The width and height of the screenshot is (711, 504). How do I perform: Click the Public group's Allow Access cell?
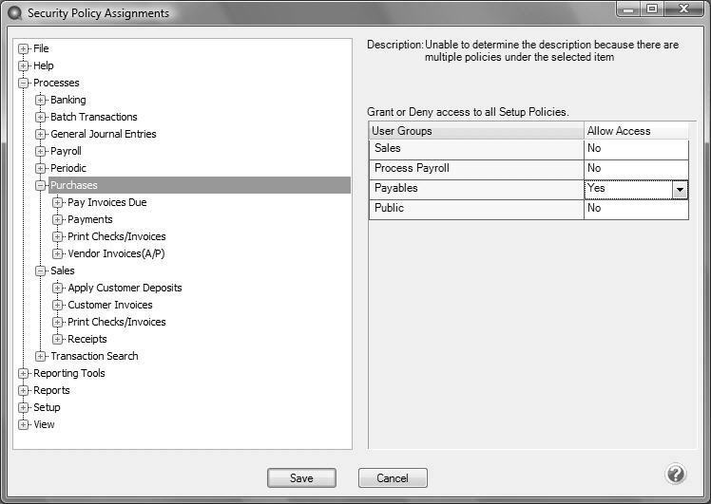pos(635,209)
